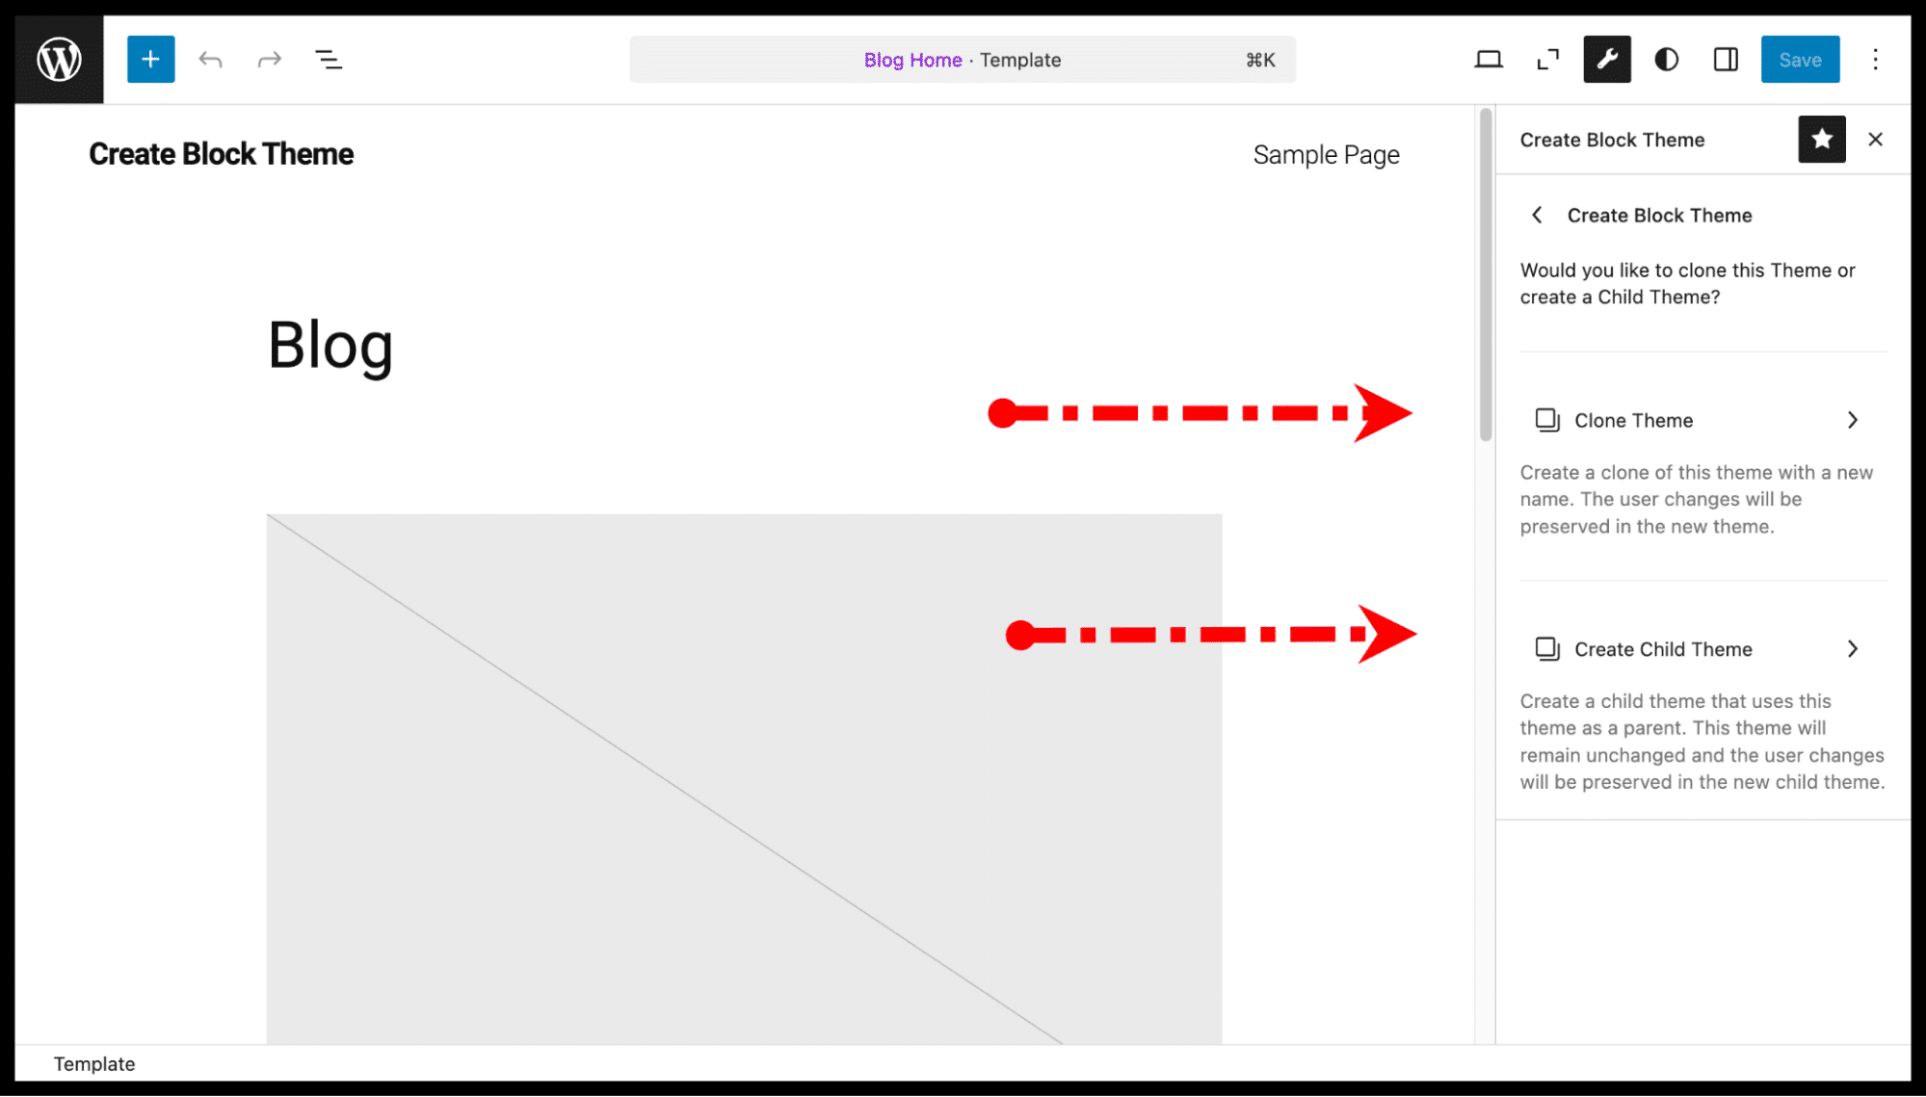Select the desktop preview icon

[x=1490, y=60]
